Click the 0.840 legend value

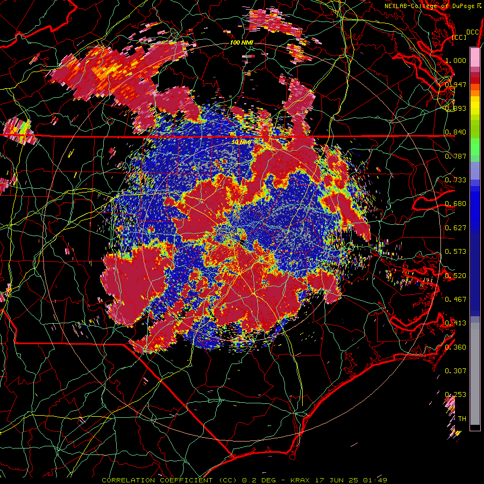(455, 132)
